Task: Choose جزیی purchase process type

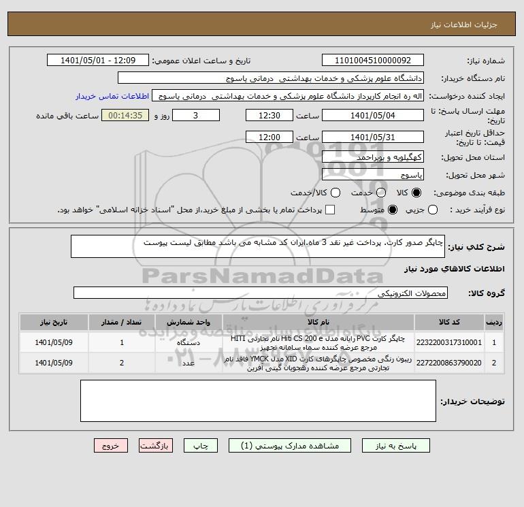Action: (433, 210)
